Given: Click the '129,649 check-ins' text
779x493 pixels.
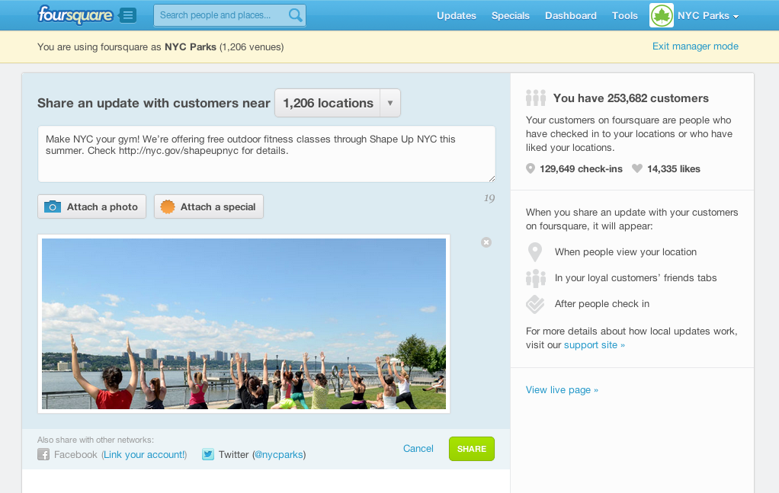Looking at the screenshot, I should pos(581,169).
